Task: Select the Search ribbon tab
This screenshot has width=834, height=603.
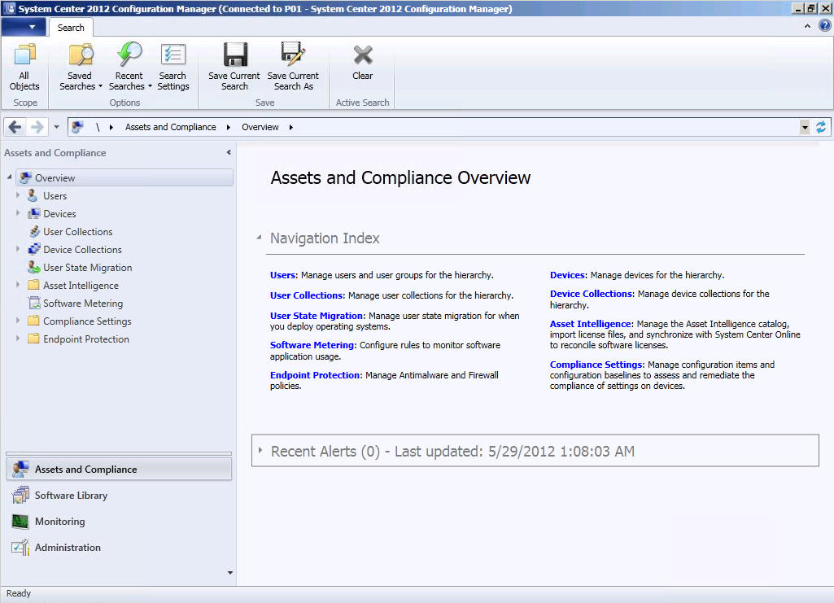Action: coord(71,28)
